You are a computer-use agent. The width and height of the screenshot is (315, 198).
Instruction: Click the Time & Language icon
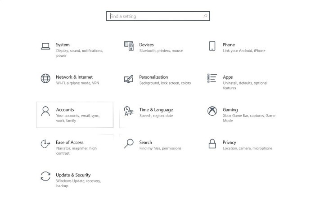click(129, 111)
